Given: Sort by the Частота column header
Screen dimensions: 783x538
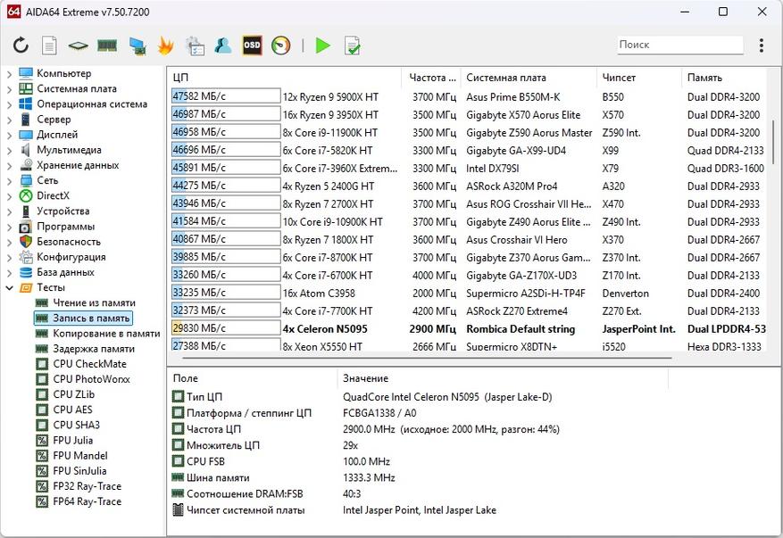Looking at the screenshot, I should pos(431,78).
